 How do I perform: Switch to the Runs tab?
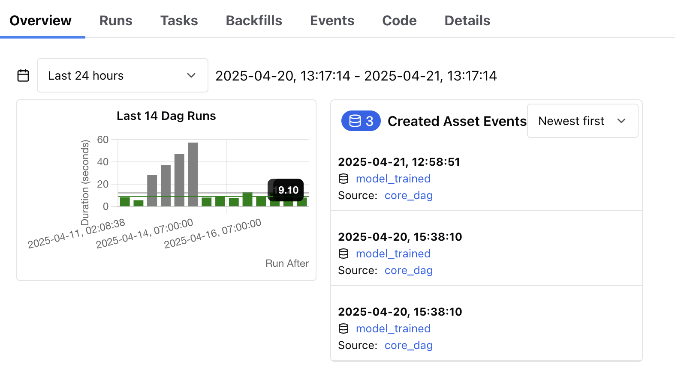(116, 21)
